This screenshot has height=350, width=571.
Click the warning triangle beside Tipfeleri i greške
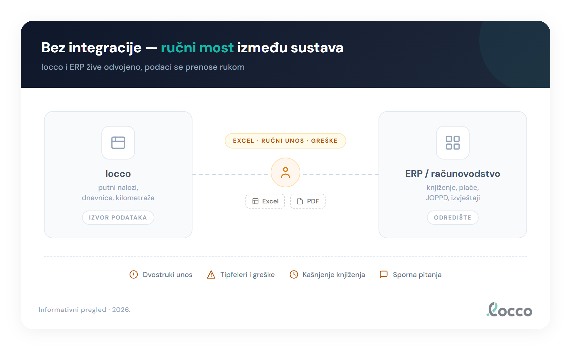(211, 274)
